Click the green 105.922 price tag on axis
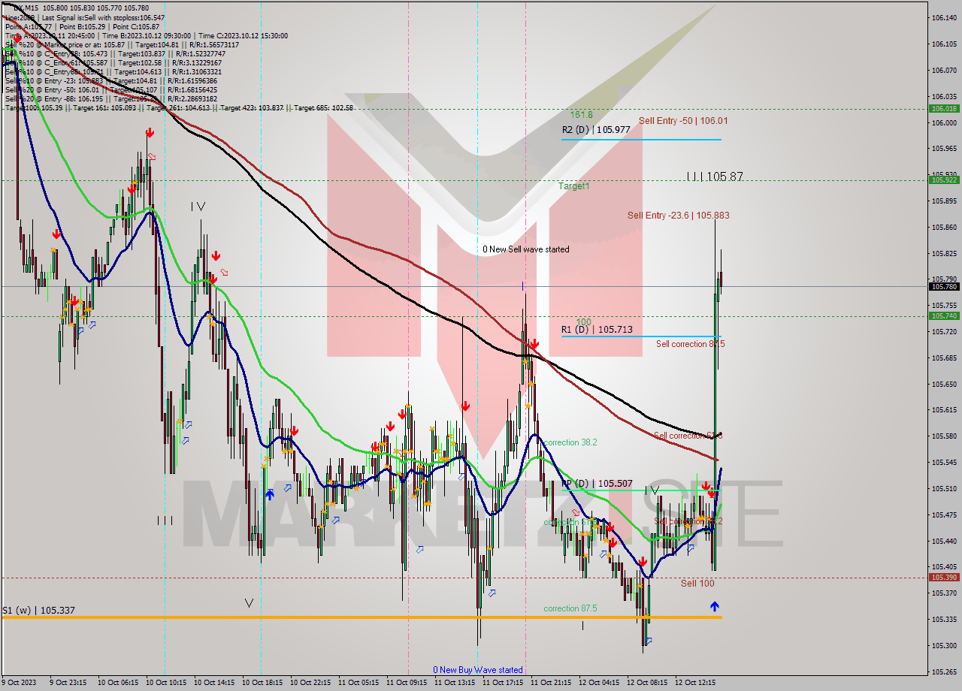Viewport: 962px width, 691px height. [x=944, y=180]
